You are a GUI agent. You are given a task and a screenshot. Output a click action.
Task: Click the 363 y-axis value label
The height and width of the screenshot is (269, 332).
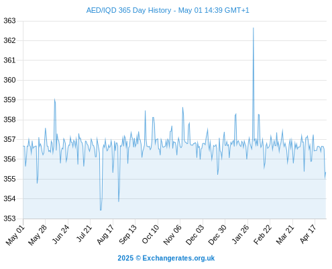[x=9, y=21]
